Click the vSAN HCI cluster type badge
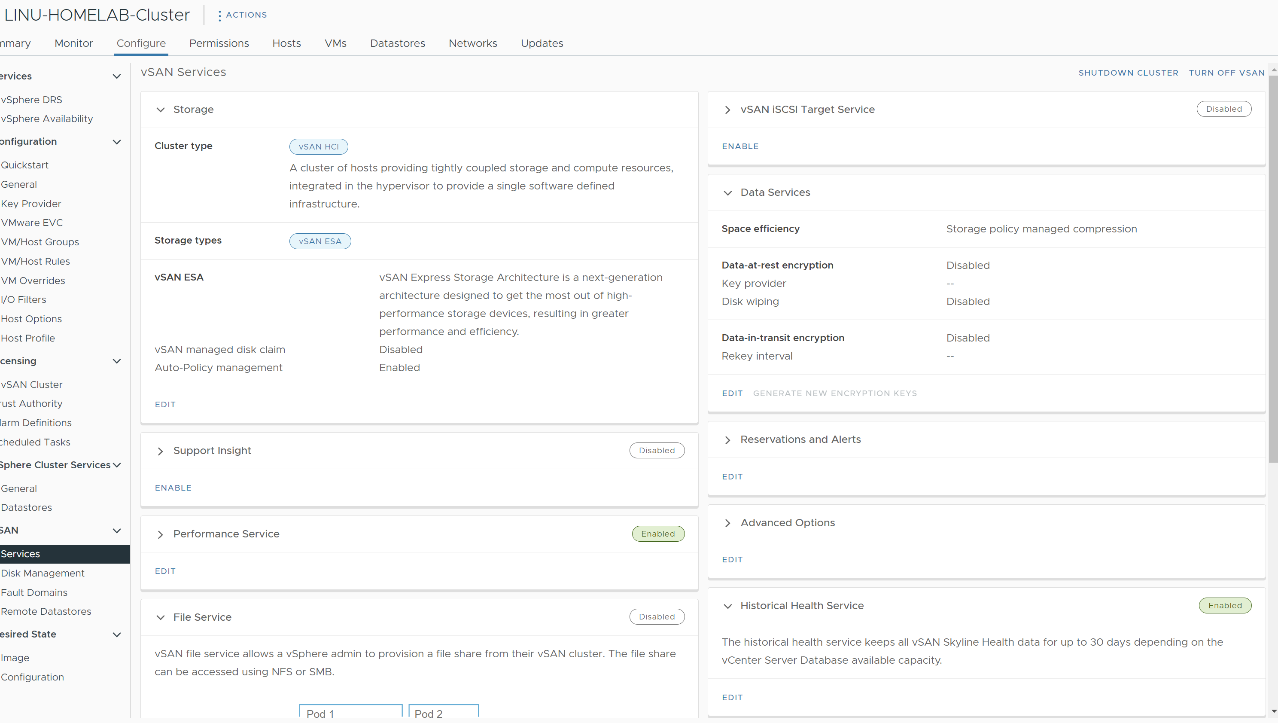 tap(319, 147)
